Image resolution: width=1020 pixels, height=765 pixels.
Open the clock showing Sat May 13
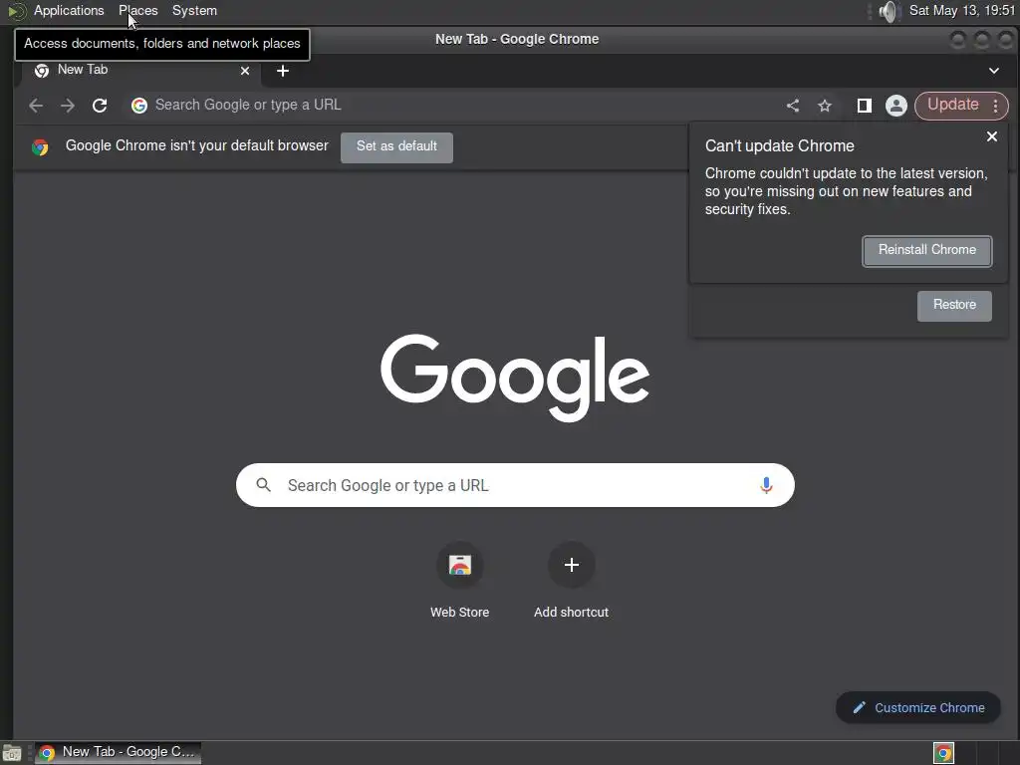(962, 10)
